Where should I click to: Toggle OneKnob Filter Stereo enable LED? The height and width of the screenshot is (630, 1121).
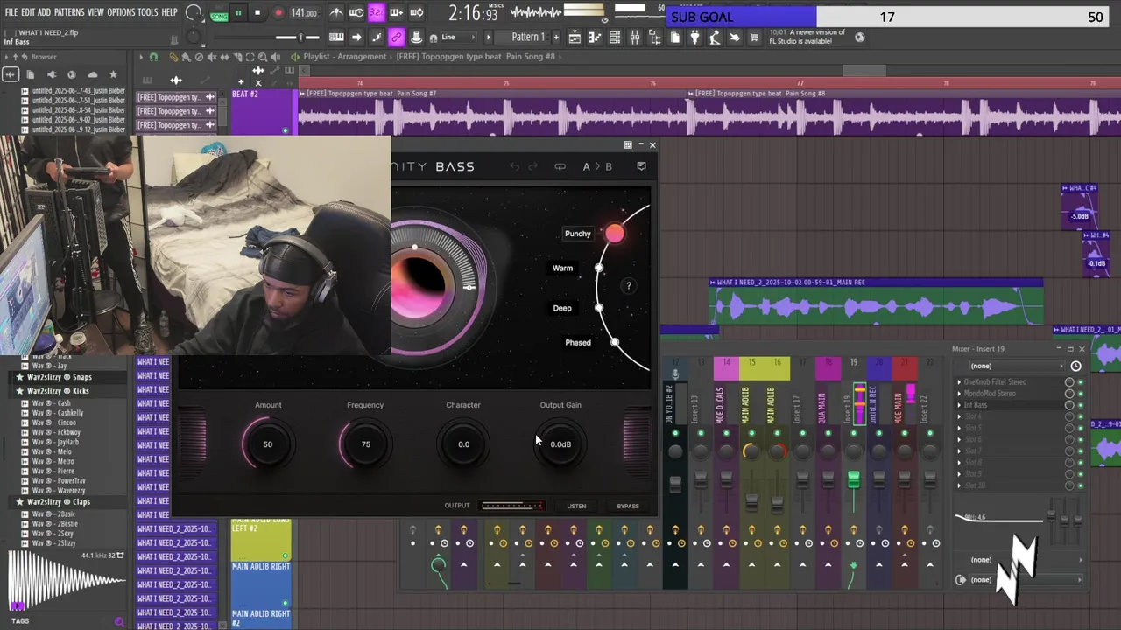(1080, 382)
